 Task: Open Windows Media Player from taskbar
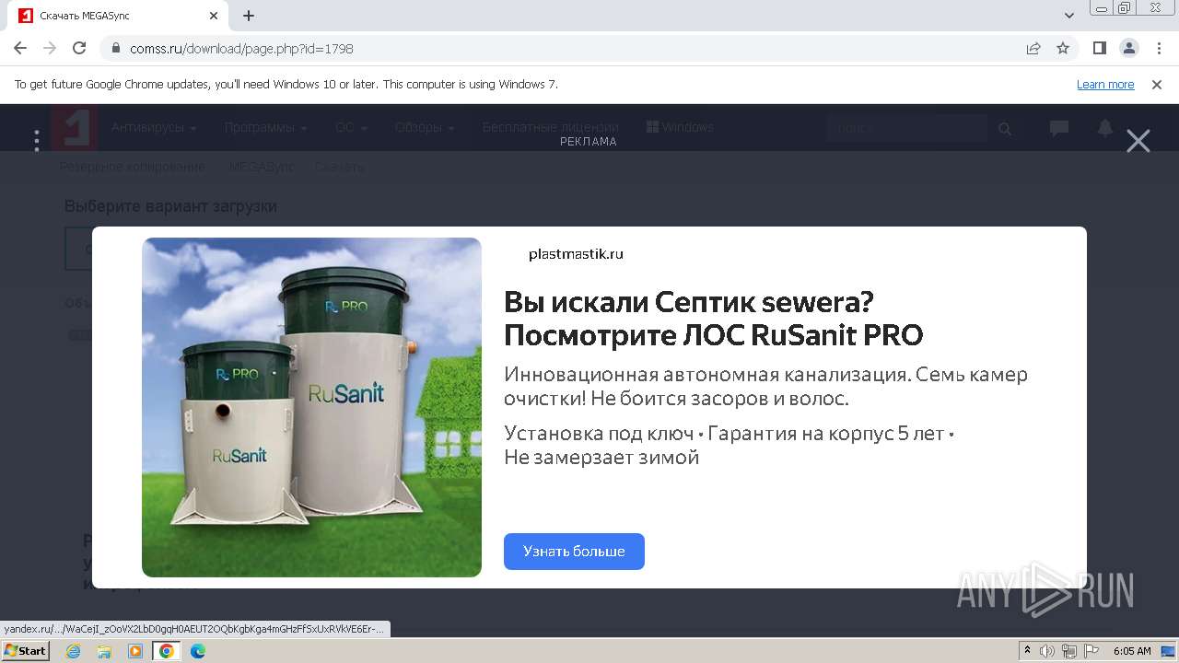coord(135,651)
